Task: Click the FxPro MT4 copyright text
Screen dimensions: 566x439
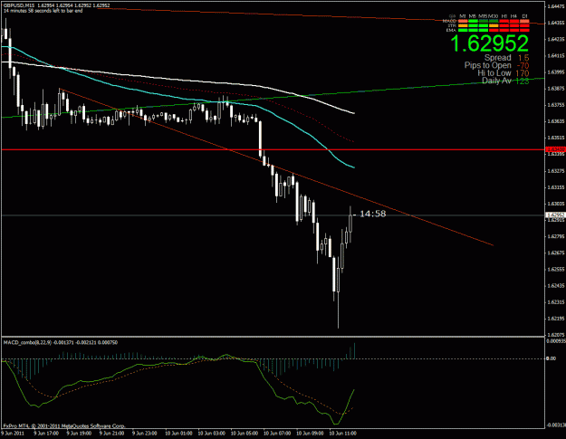Action: click(64, 425)
